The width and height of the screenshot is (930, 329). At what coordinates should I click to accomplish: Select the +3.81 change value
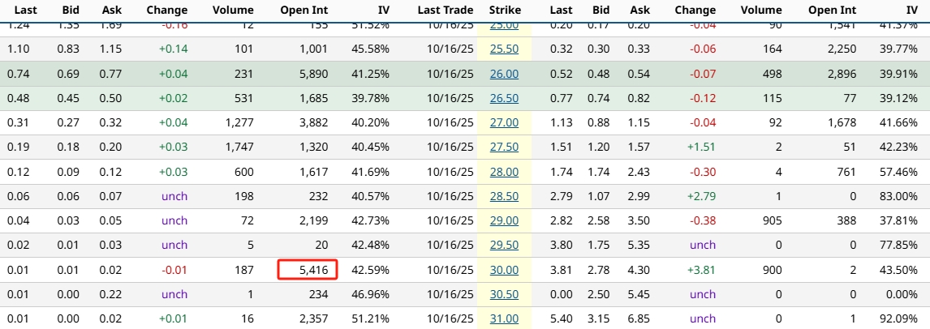point(702,270)
